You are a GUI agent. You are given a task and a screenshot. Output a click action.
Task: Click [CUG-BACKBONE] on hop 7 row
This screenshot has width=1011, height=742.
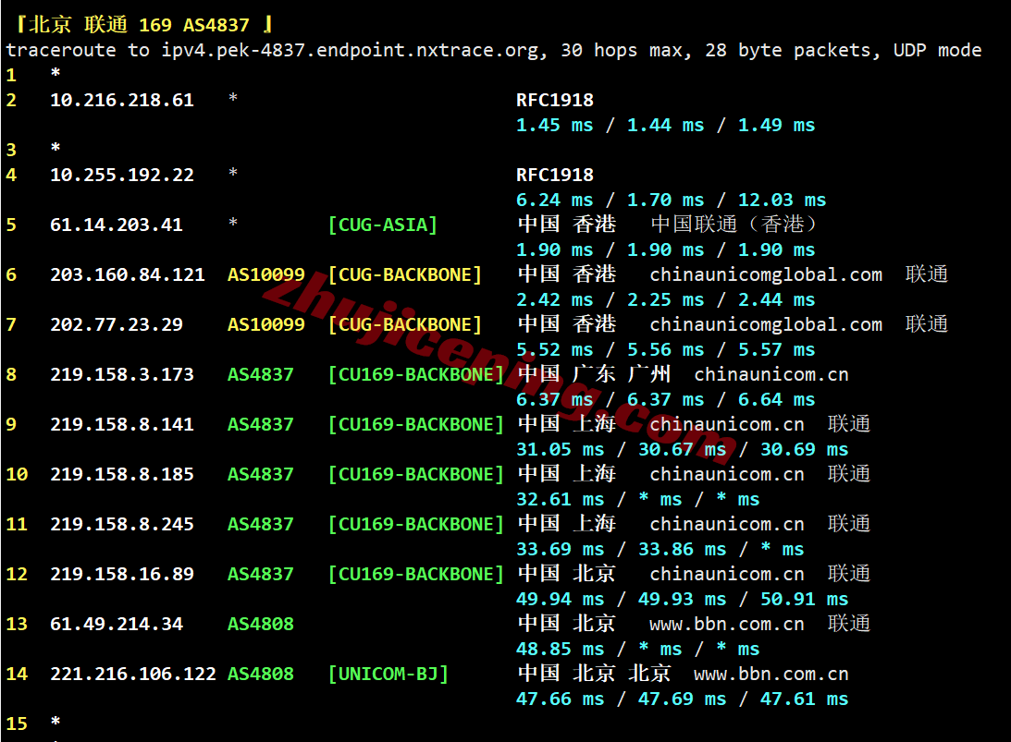pyautogui.click(x=405, y=324)
